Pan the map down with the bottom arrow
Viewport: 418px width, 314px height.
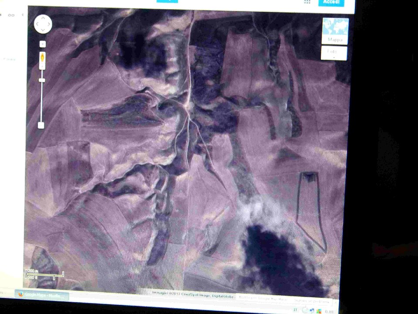click(x=43, y=30)
